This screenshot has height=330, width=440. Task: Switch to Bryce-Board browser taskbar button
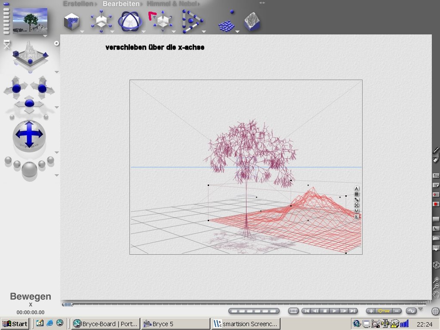[x=105, y=324]
